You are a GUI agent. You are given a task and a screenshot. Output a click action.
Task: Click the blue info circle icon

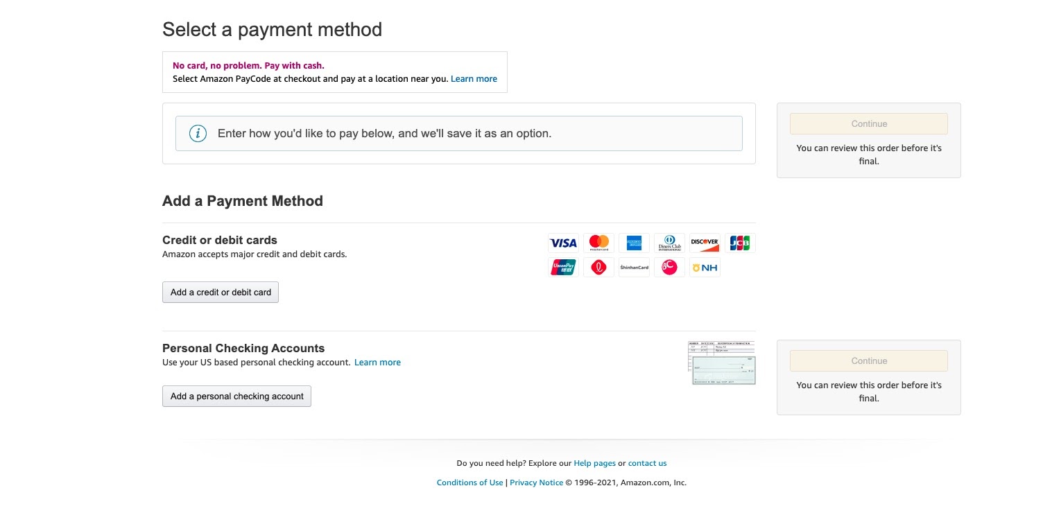(x=198, y=133)
